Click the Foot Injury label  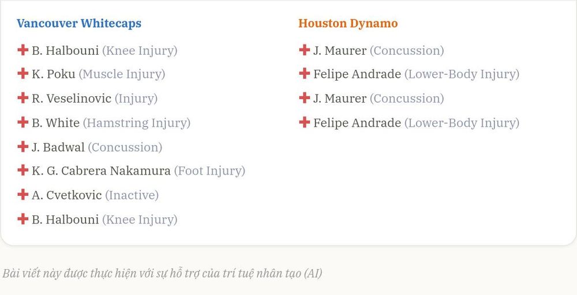pyautogui.click(x=209, y=171)
